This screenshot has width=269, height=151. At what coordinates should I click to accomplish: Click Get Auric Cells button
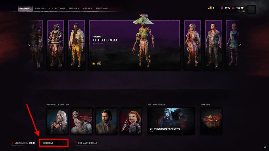[87, 143]
